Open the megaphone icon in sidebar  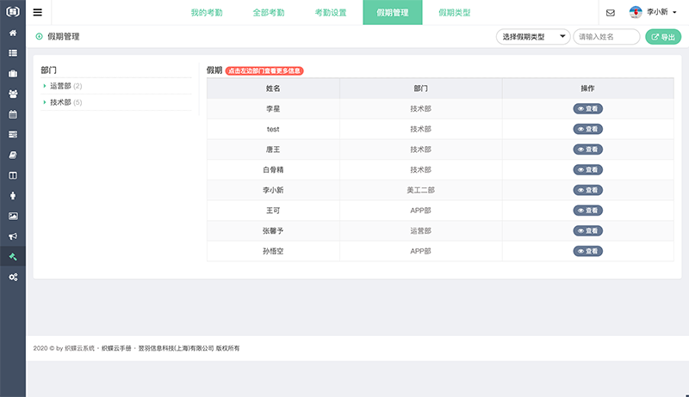[13, 236]
